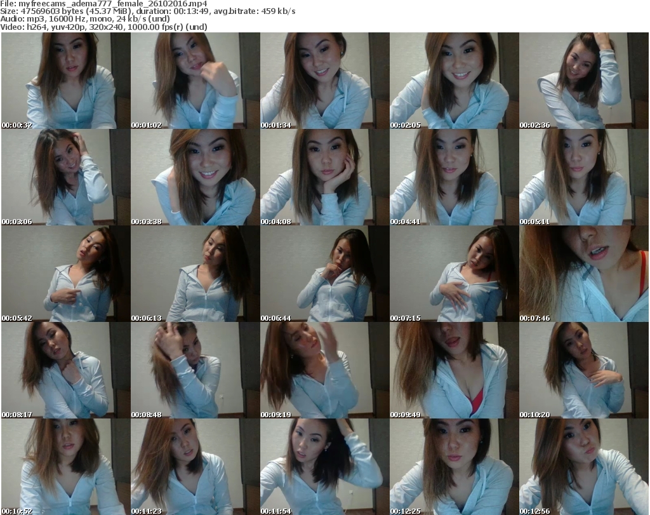The width and height of the screenshot is (650, 515).
Task: Click the 00:01:34 timestamp label
Action: pos(275,125)
